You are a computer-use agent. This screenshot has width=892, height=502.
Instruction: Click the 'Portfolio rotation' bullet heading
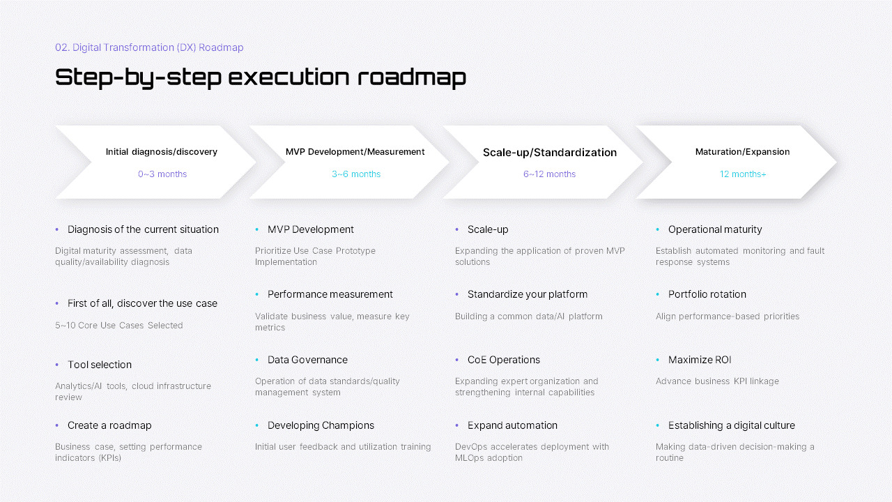707,294
